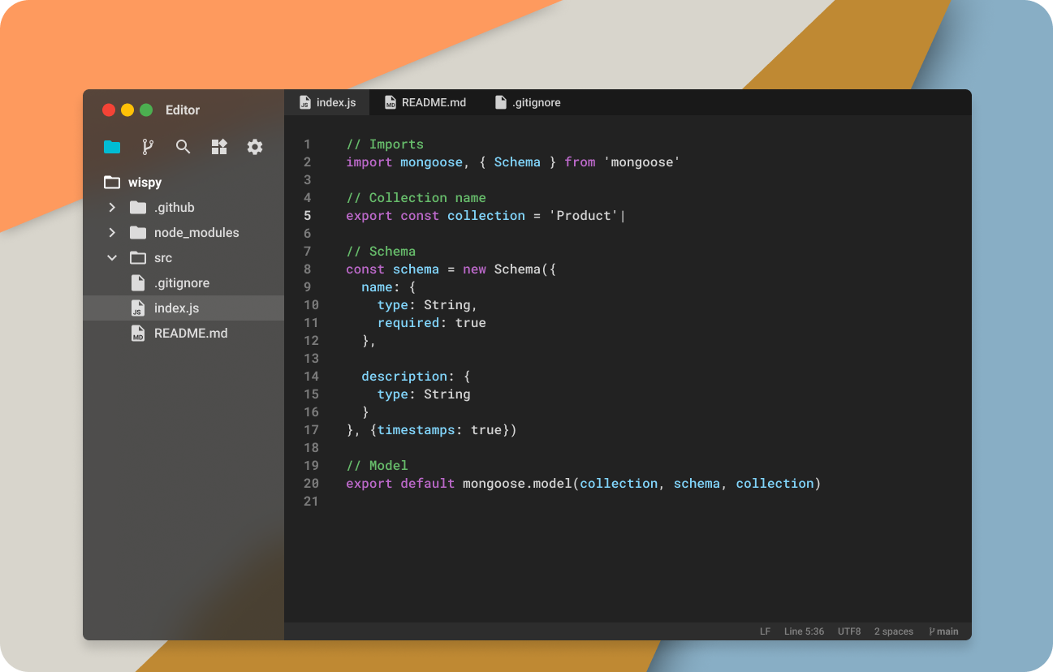The image size is (1053, 672).
Task: Change the 2 spaces indentation setting
Action: click(893, 631)
